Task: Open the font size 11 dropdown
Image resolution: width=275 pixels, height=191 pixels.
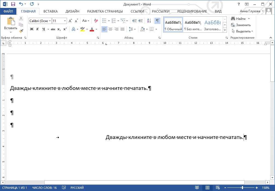Action: pyautogui.click(x=65, y=21)
